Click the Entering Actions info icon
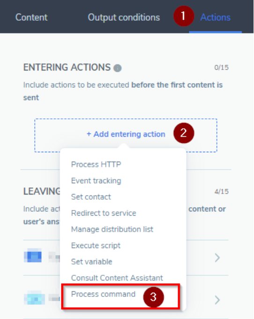 (x=118, y=68)
